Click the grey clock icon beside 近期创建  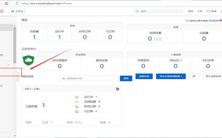tap(77, 102)
